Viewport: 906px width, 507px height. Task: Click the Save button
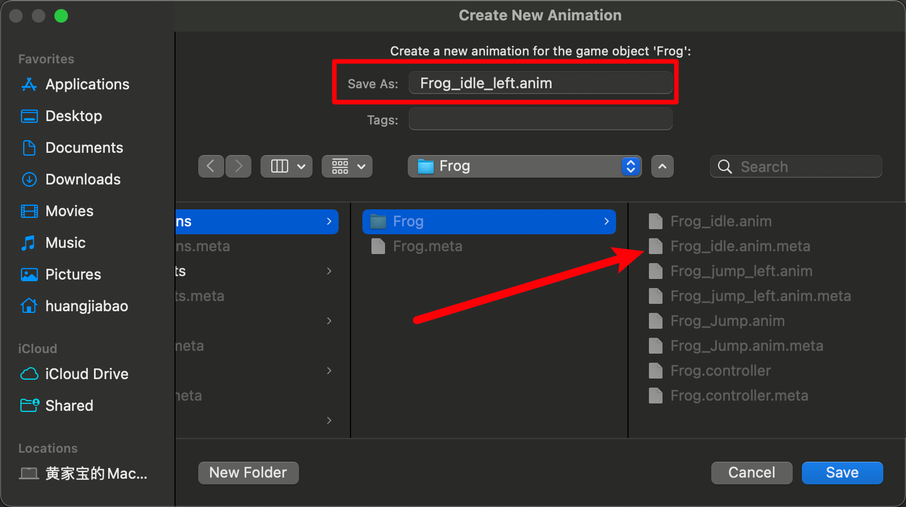click(x=843, y=472)
